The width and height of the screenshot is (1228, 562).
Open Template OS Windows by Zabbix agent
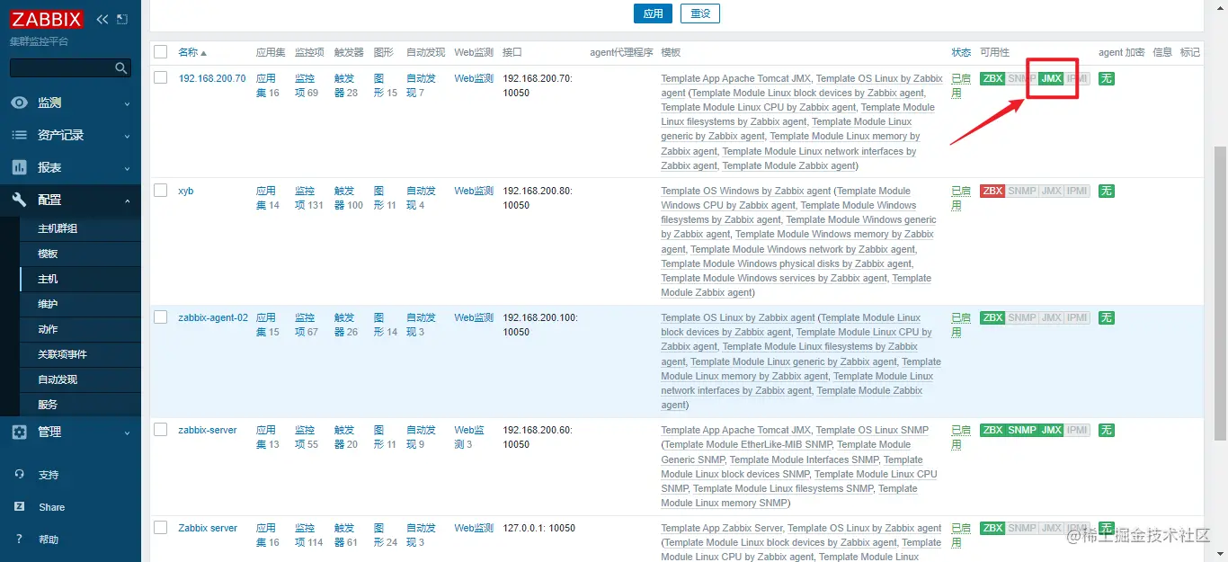[x=746, y=191]
